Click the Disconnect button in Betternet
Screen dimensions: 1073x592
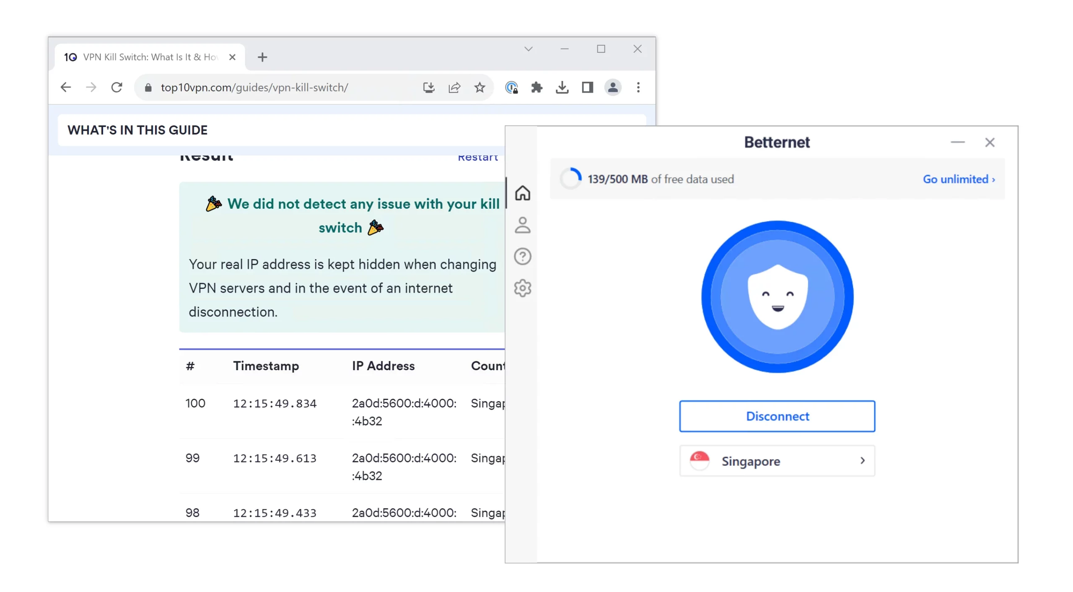coord(777,416)
